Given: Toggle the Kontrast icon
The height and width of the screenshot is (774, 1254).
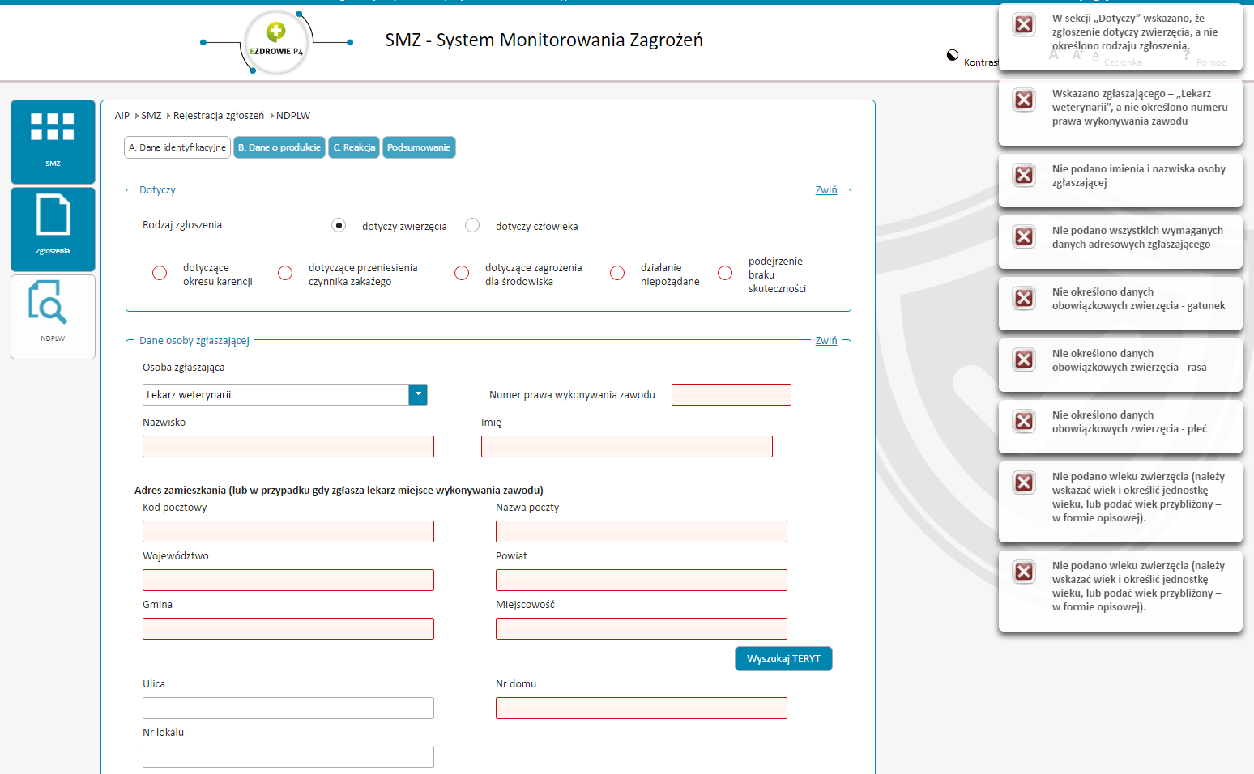Looking at the screenshot, I should tap(953, 55).
